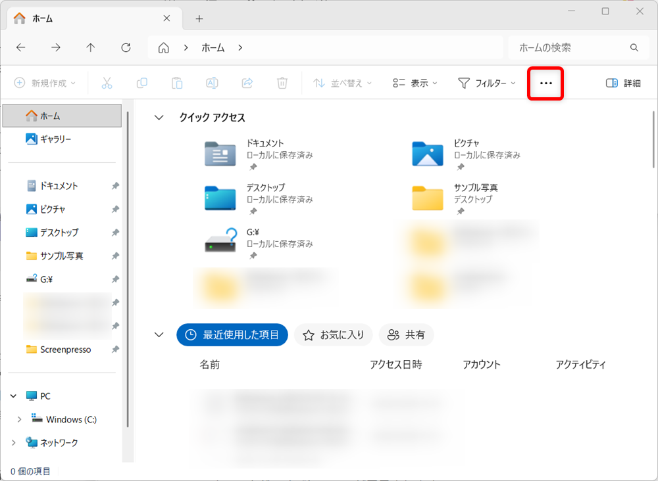Click the up-arrow navigation icon
The width and height of the screenshot is (658, 481).
pyautogui.click(x=90, y=47)
